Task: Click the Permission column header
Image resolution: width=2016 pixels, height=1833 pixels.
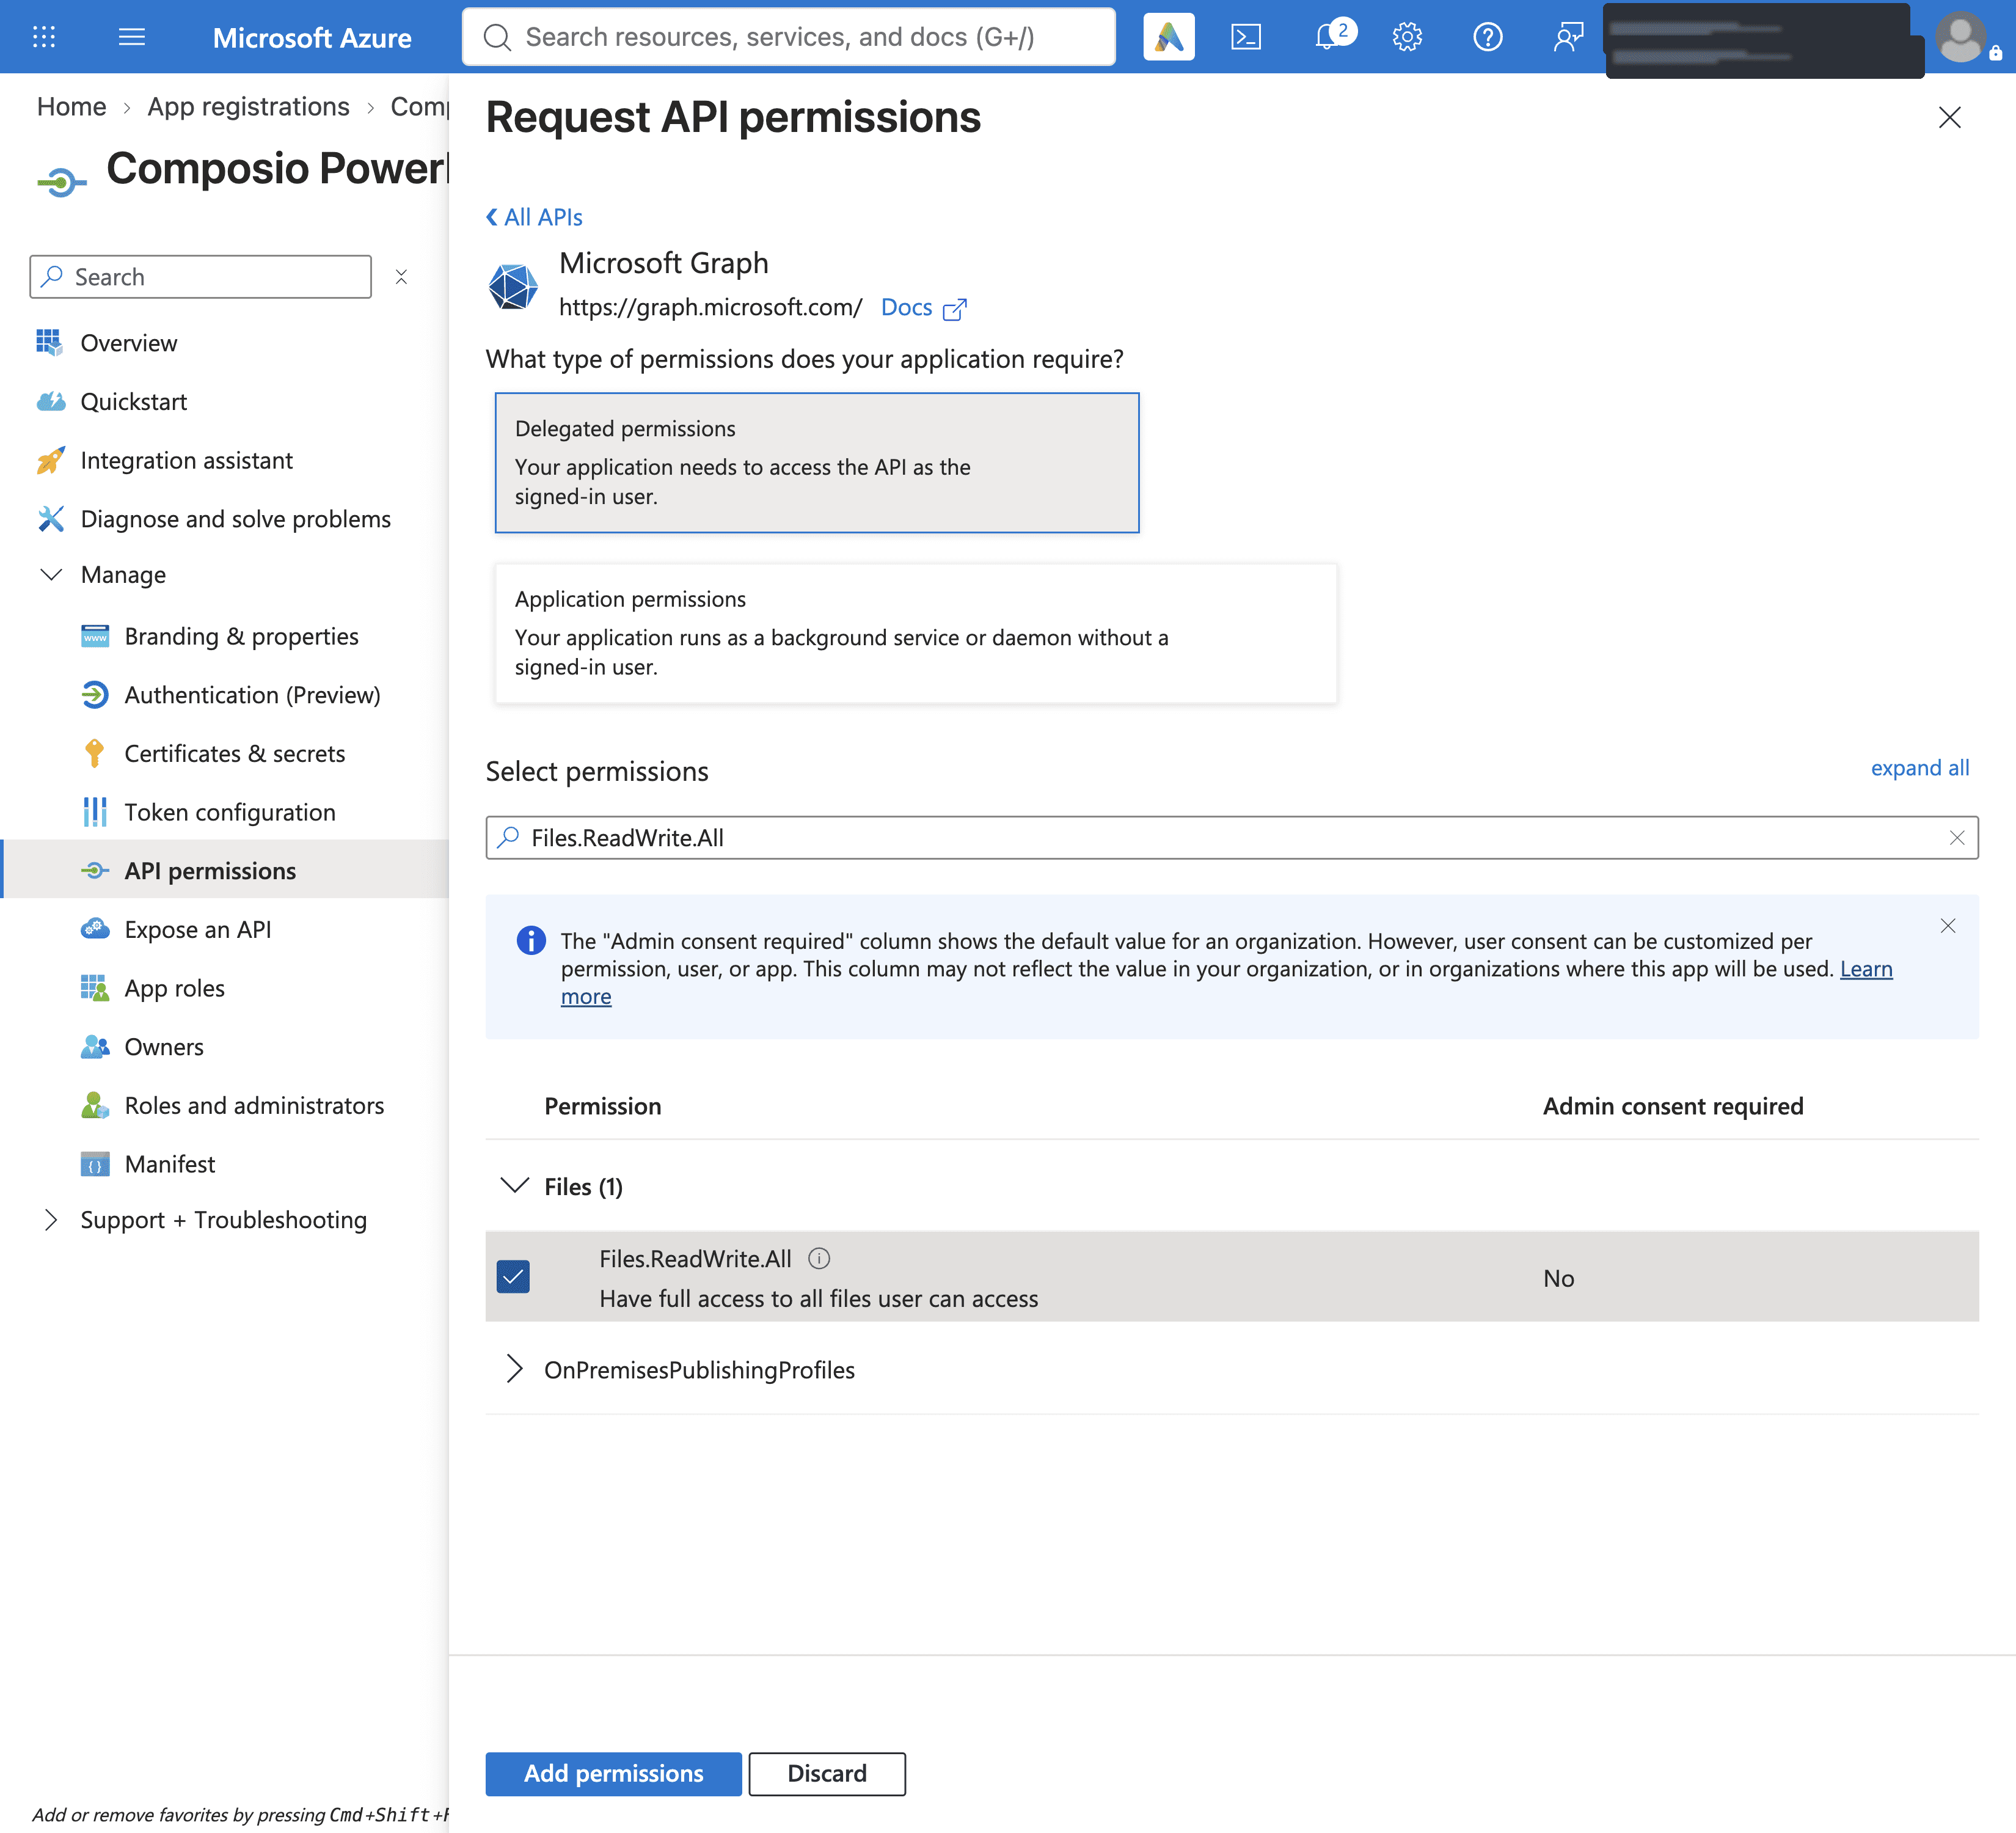Action: pyautogui.click(x=602, y=1106)
